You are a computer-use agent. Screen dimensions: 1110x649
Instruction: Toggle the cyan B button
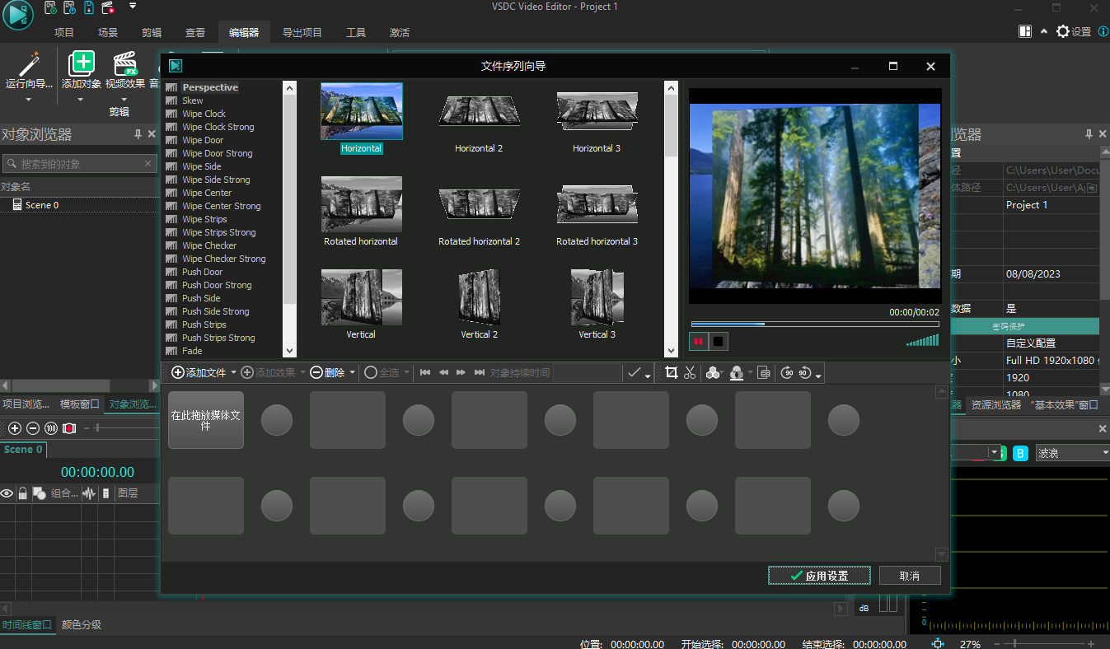point(1020,453)
